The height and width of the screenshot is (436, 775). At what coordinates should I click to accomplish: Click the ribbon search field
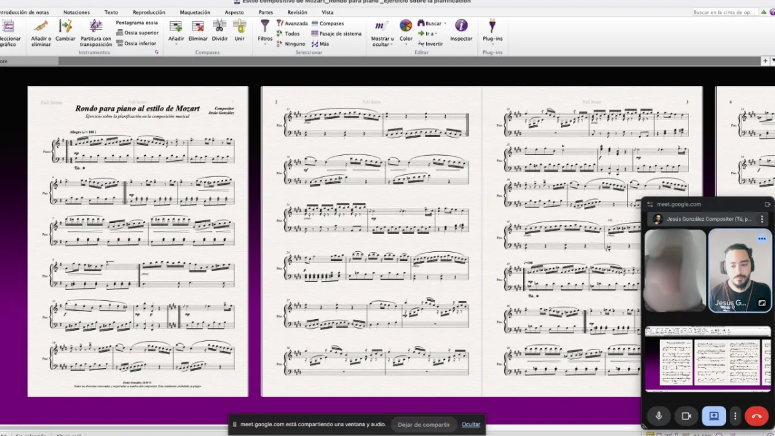(x=723, y=12)
